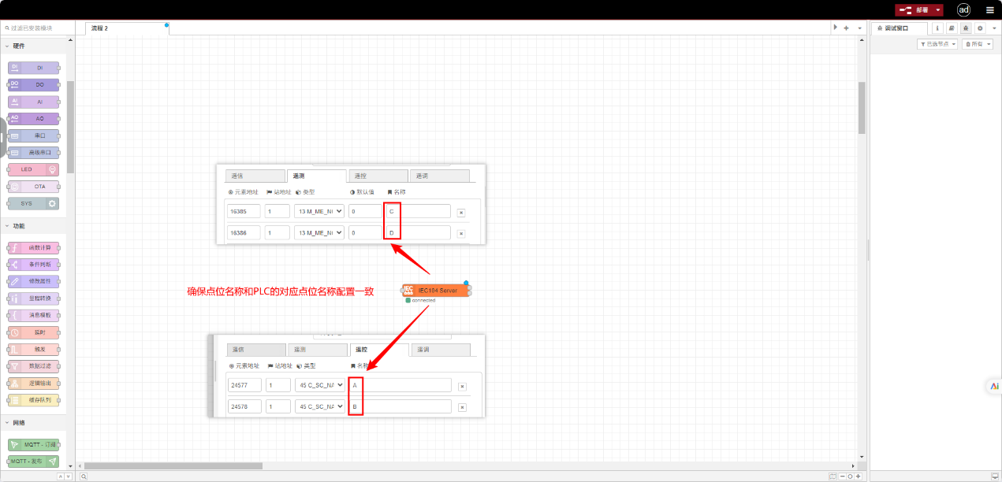The image size is (1002, 482).
Task: Zoom in on the canvas
Action: 858,476
